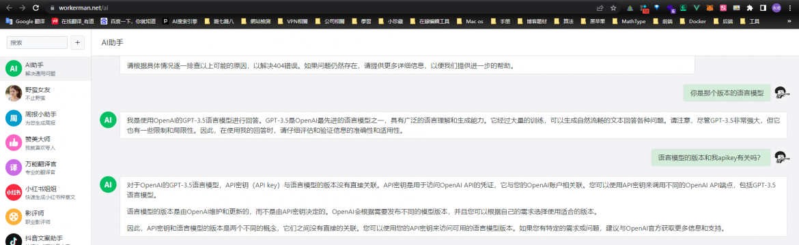Click the pink thumbs-up 赞美大师 avatar
The width and height of the screenshot is (799, 245).
13,143
